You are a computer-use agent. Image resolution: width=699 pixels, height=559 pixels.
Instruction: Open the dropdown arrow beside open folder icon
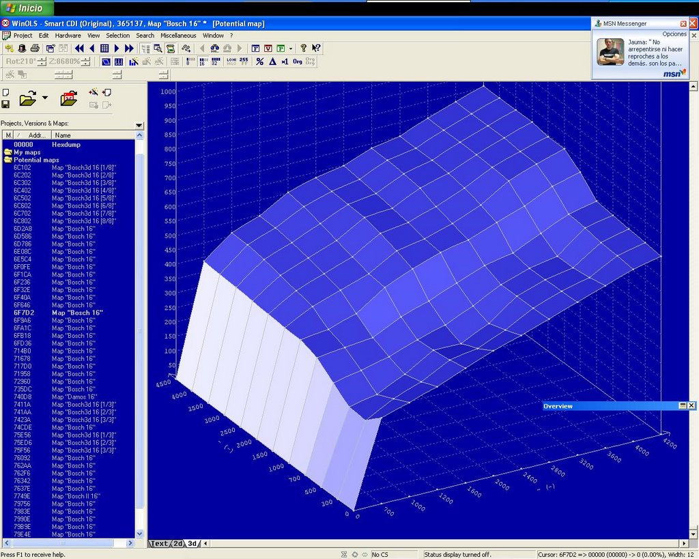click(x=45, y=98)
